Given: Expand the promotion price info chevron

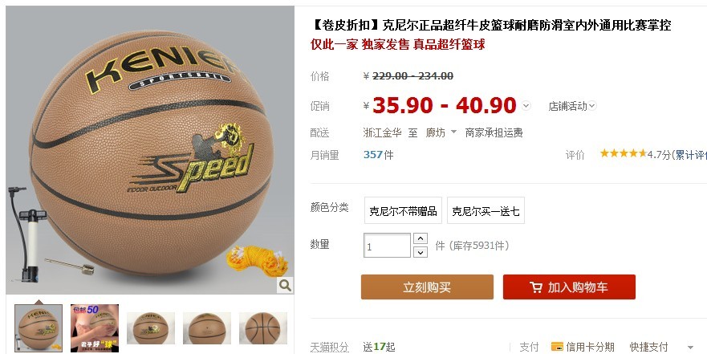Looking at the screenshot, I should [526, 106].
